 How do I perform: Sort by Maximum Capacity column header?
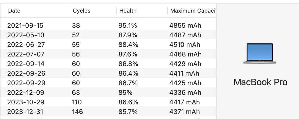(193, 11)
